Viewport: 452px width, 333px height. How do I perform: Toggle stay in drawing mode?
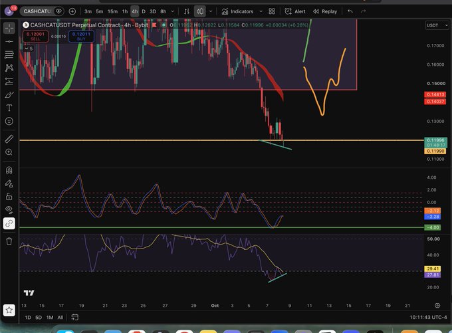pos(9,183)
